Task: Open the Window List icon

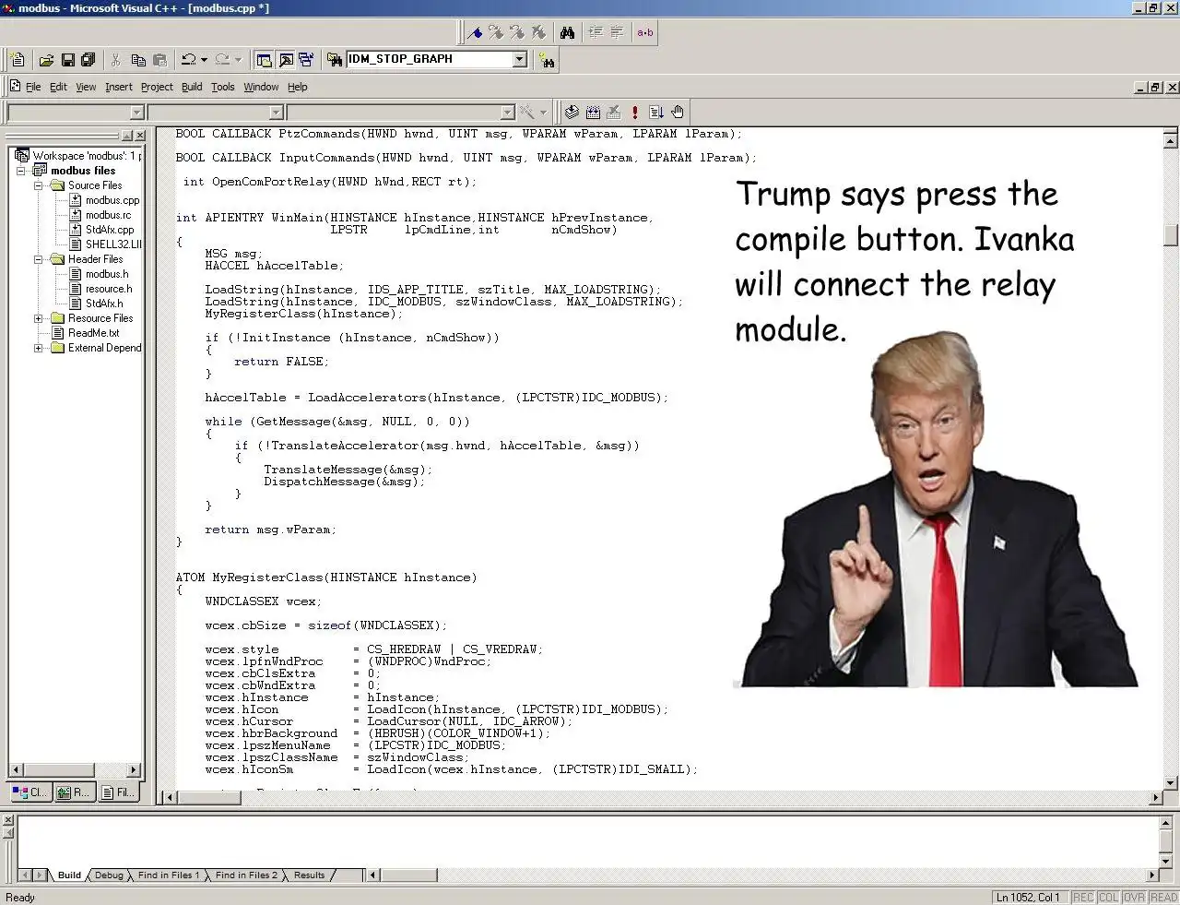Action: click(306, 60)
